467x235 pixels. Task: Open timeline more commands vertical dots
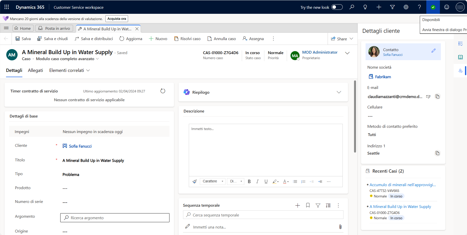(x=338, y=205)
